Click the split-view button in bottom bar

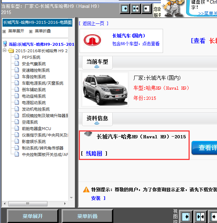pyautogui.click(x=200, y=217)
